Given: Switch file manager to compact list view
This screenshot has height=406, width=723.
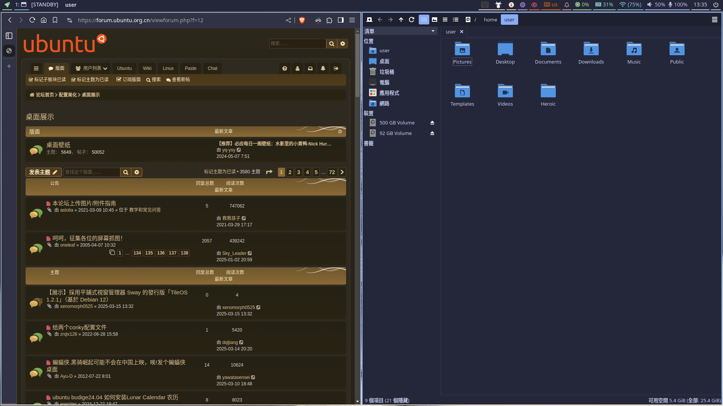Looking at the screenshot, I should tap(445, 20).
